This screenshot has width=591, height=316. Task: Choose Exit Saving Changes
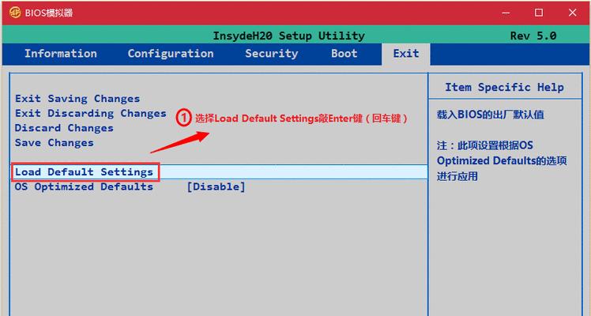click(x=77, y=99)
